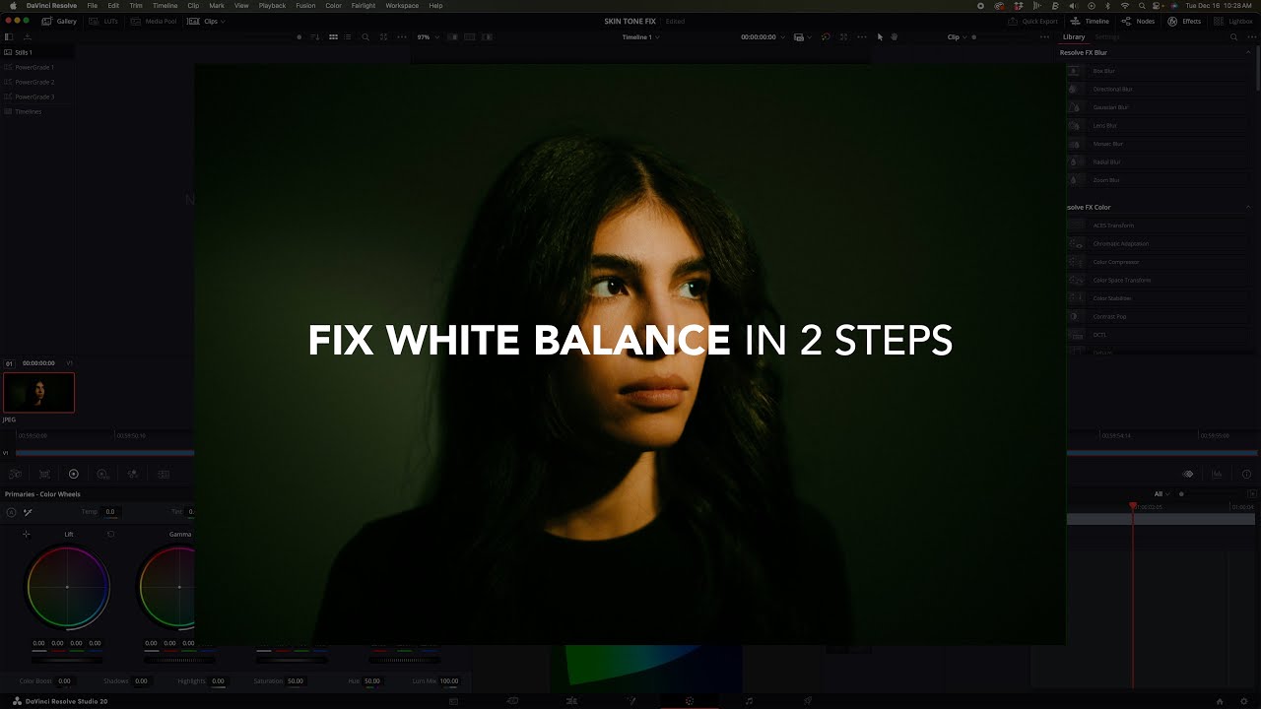Image resolution: width=1261 pixels, height=709 pixels.
Task: Click the auto balance button
Action: coord(11,512)
